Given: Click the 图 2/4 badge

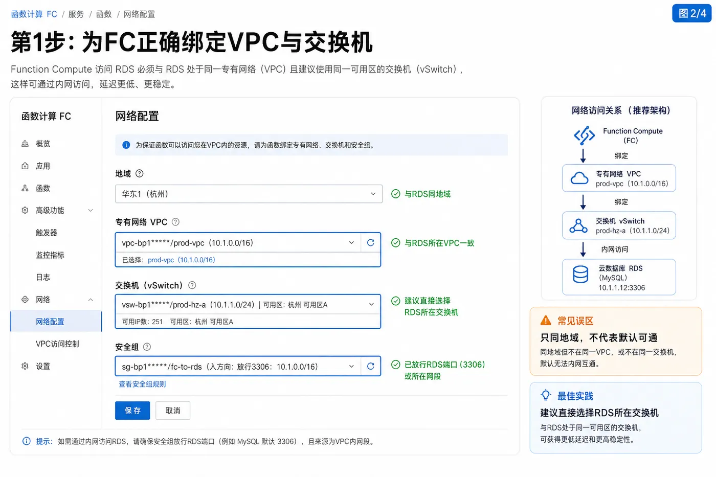Looking at the screenshot, I should coord(692,13).
